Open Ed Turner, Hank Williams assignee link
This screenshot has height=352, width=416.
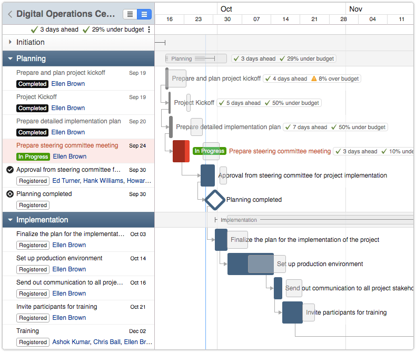pyautogui.click(x=102, y=181)
